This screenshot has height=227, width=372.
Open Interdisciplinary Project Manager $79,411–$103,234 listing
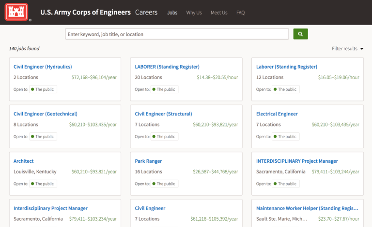click(x=50, y=208)
